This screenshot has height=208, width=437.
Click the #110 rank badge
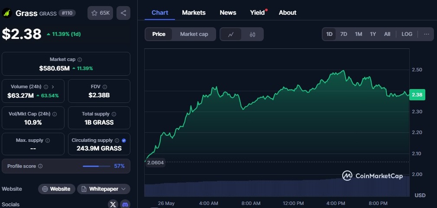67,13
